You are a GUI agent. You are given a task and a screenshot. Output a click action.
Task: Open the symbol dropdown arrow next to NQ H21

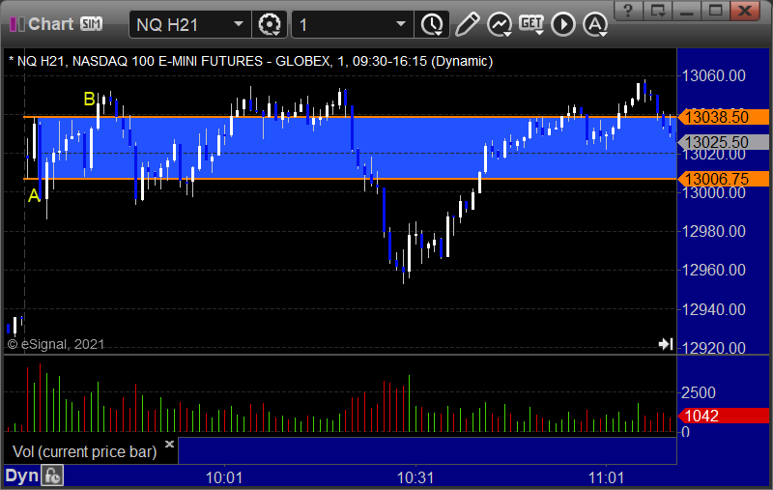[x=239, y=24]
